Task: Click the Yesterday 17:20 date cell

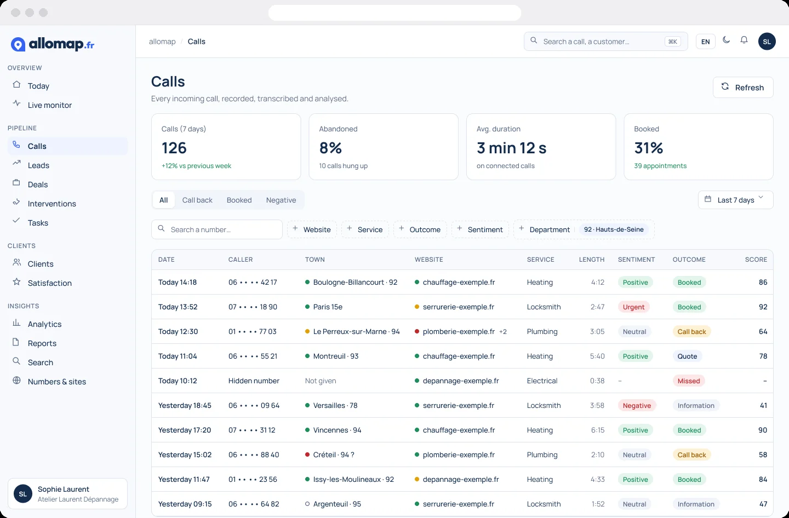Action: 185,430
